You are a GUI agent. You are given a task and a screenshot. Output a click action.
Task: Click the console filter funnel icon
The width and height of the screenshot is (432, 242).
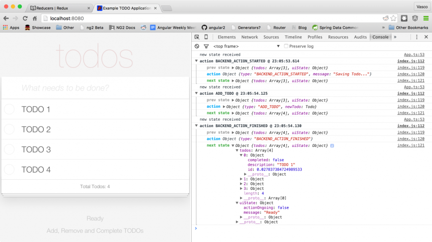206,46
